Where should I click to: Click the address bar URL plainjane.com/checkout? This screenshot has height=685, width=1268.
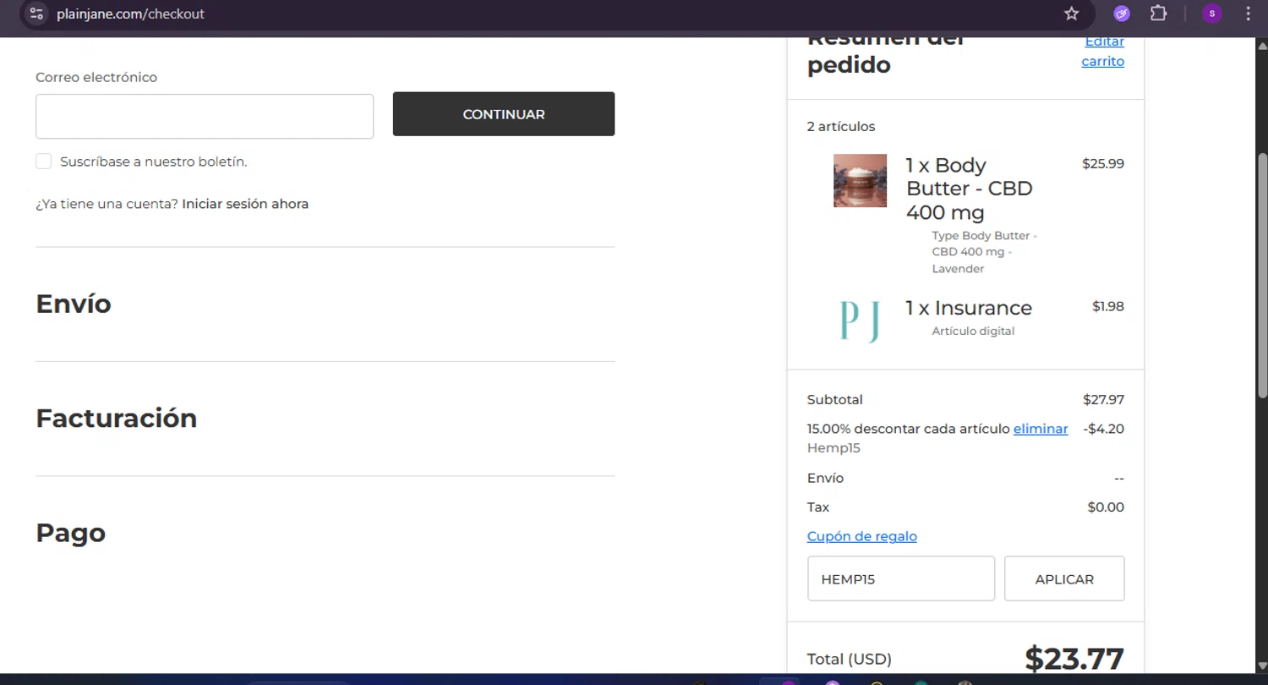pyautogui.click(x=131, y=14)
